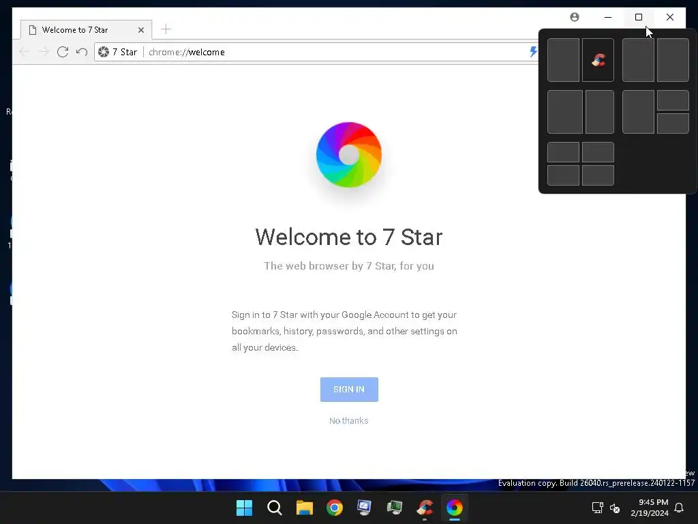Snap to narrower right zone of uneven split layout
The width and height of the screenshot is (698, 524).
coord(600,112)
